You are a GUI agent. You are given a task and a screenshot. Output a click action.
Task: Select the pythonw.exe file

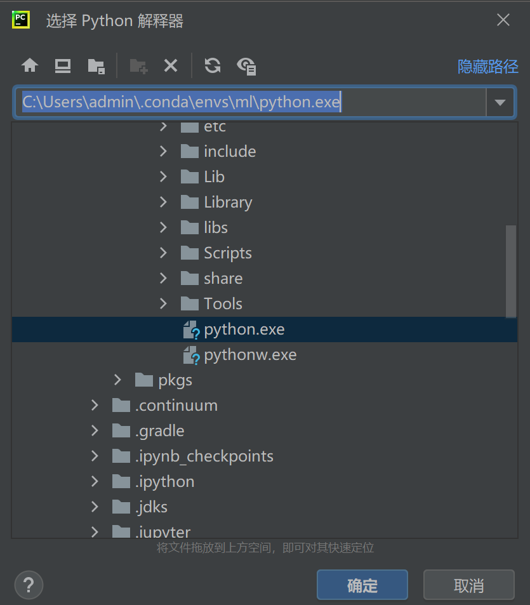[x=265, y=355]
